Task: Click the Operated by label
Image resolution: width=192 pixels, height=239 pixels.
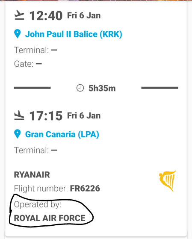Action: tap(38, 204)
